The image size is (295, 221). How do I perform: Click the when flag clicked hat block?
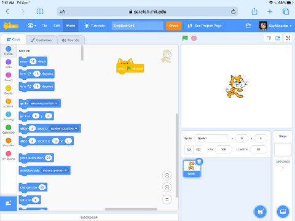point(130,69)
